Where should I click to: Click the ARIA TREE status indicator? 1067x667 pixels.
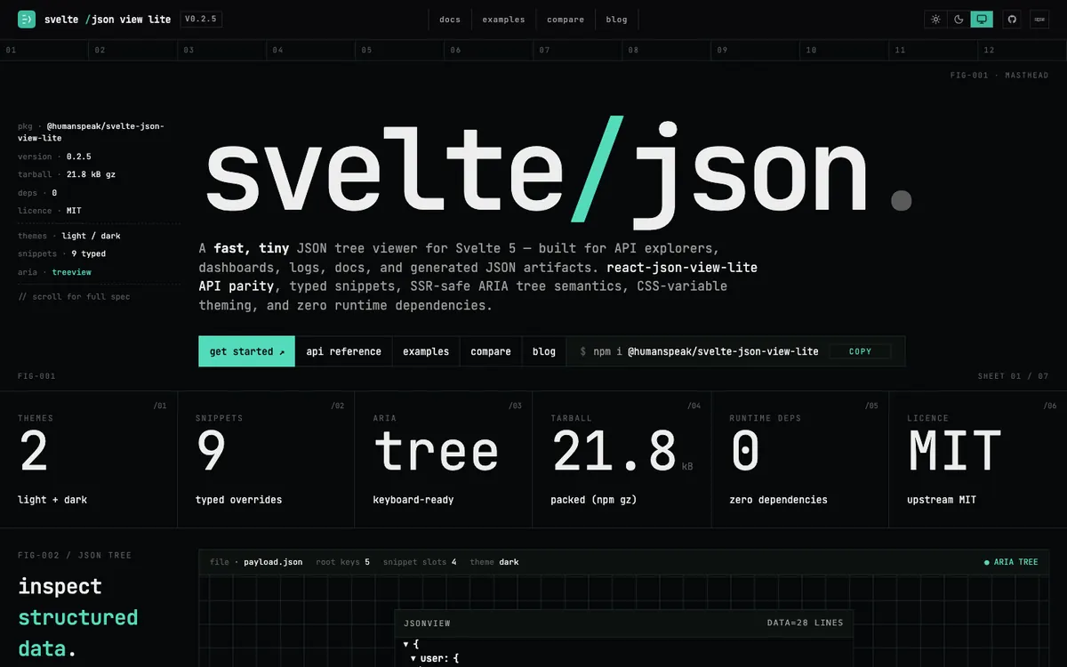click(1011, 562)
